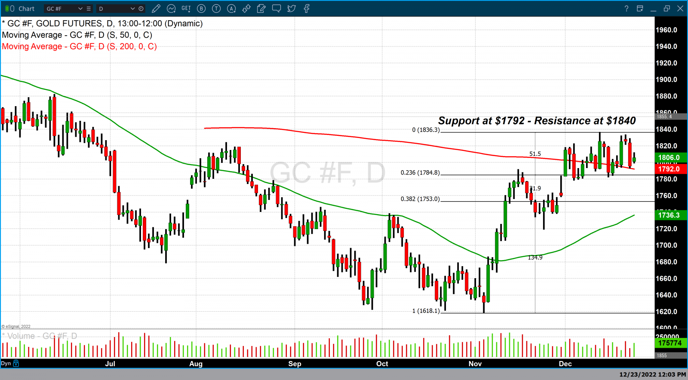Click the 1900.0 price axis label

pyautogui.click(x=666, y=80)
